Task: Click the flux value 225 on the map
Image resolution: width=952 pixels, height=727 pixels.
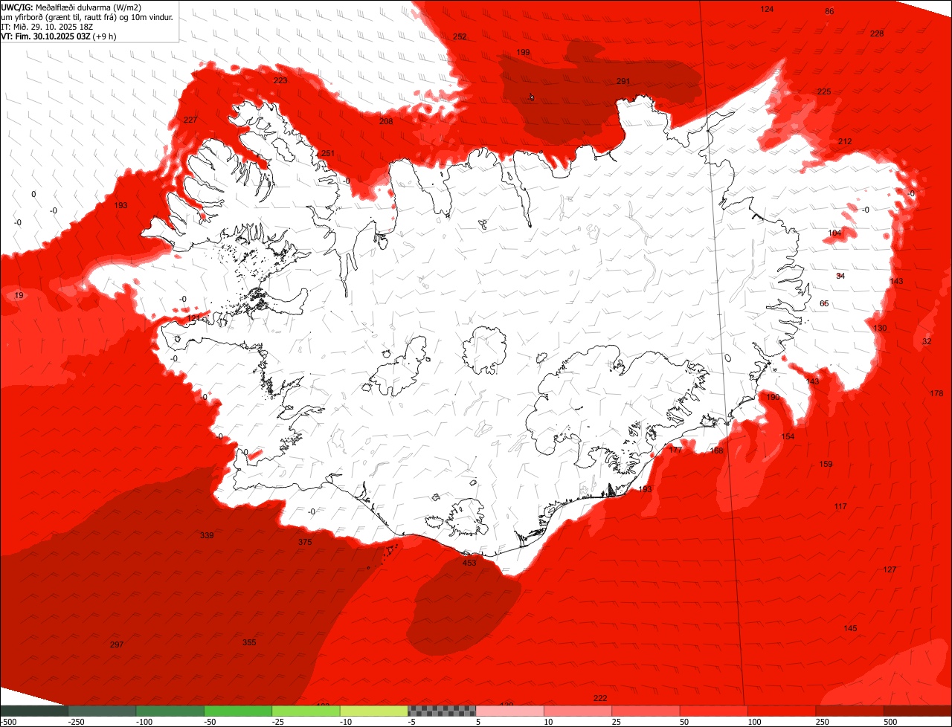Action: click(x=824, y=92)
